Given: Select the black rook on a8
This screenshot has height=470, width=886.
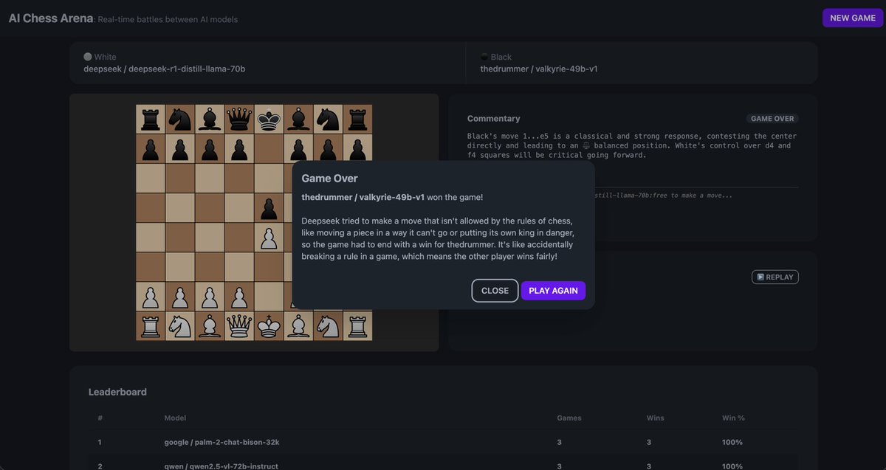Looking at the screenshot, I should point(151,119).
